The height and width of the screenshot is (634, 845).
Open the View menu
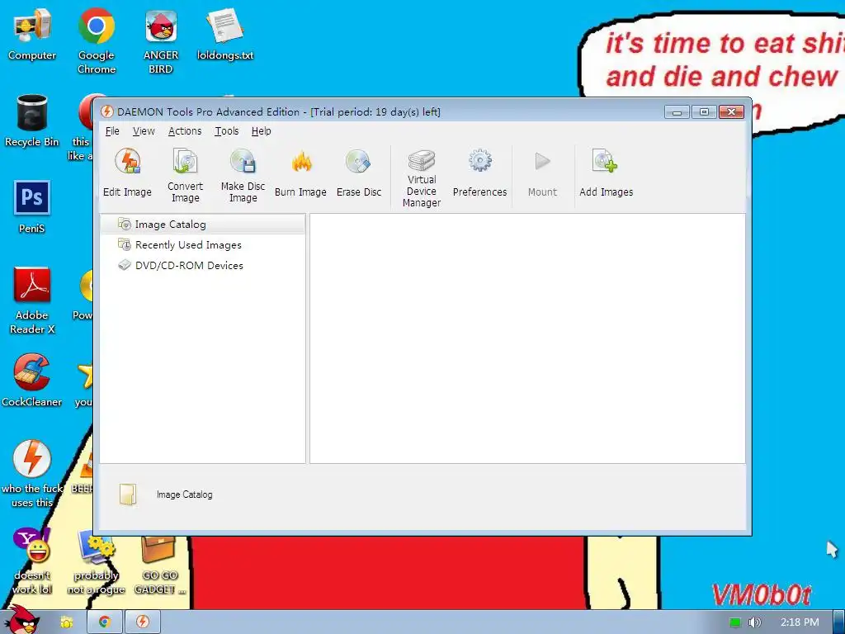[144, 131]
